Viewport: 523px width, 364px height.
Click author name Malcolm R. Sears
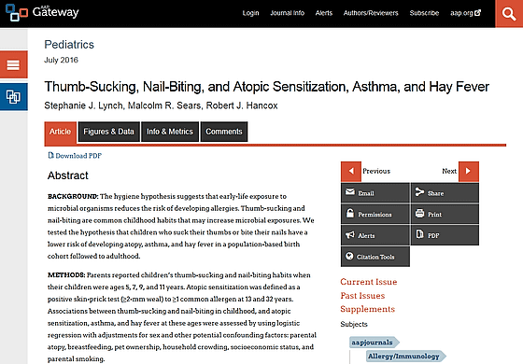(x=164, y=105)
